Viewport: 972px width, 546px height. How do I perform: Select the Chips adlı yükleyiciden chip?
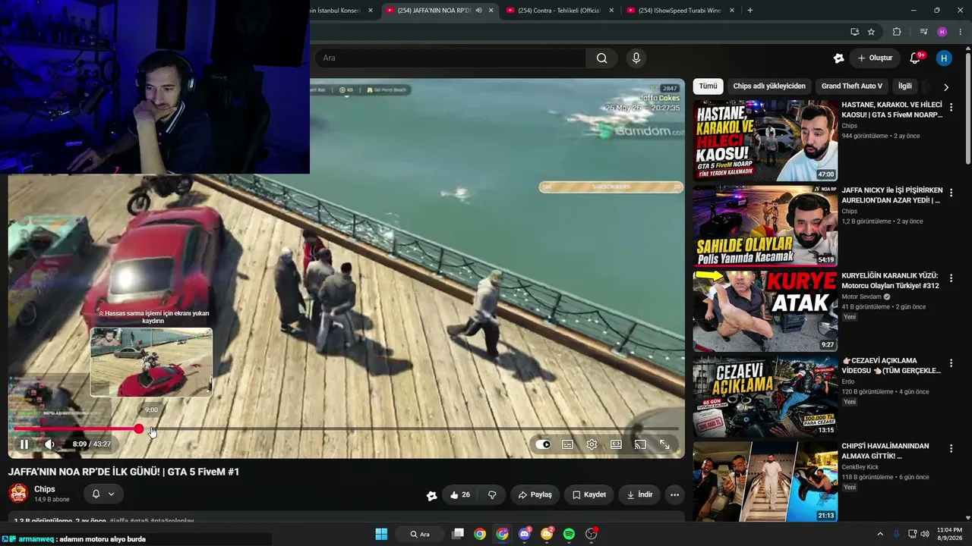coord(769,86)
